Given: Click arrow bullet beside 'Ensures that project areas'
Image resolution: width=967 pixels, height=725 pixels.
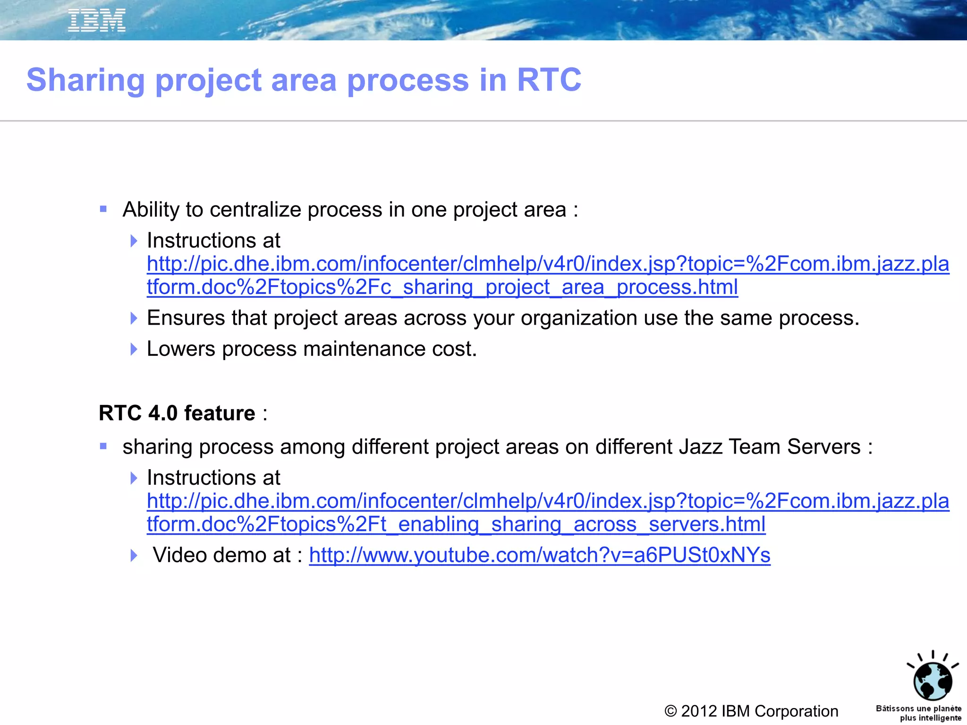Looking at the screenshot, I should (x=134, y=318).
